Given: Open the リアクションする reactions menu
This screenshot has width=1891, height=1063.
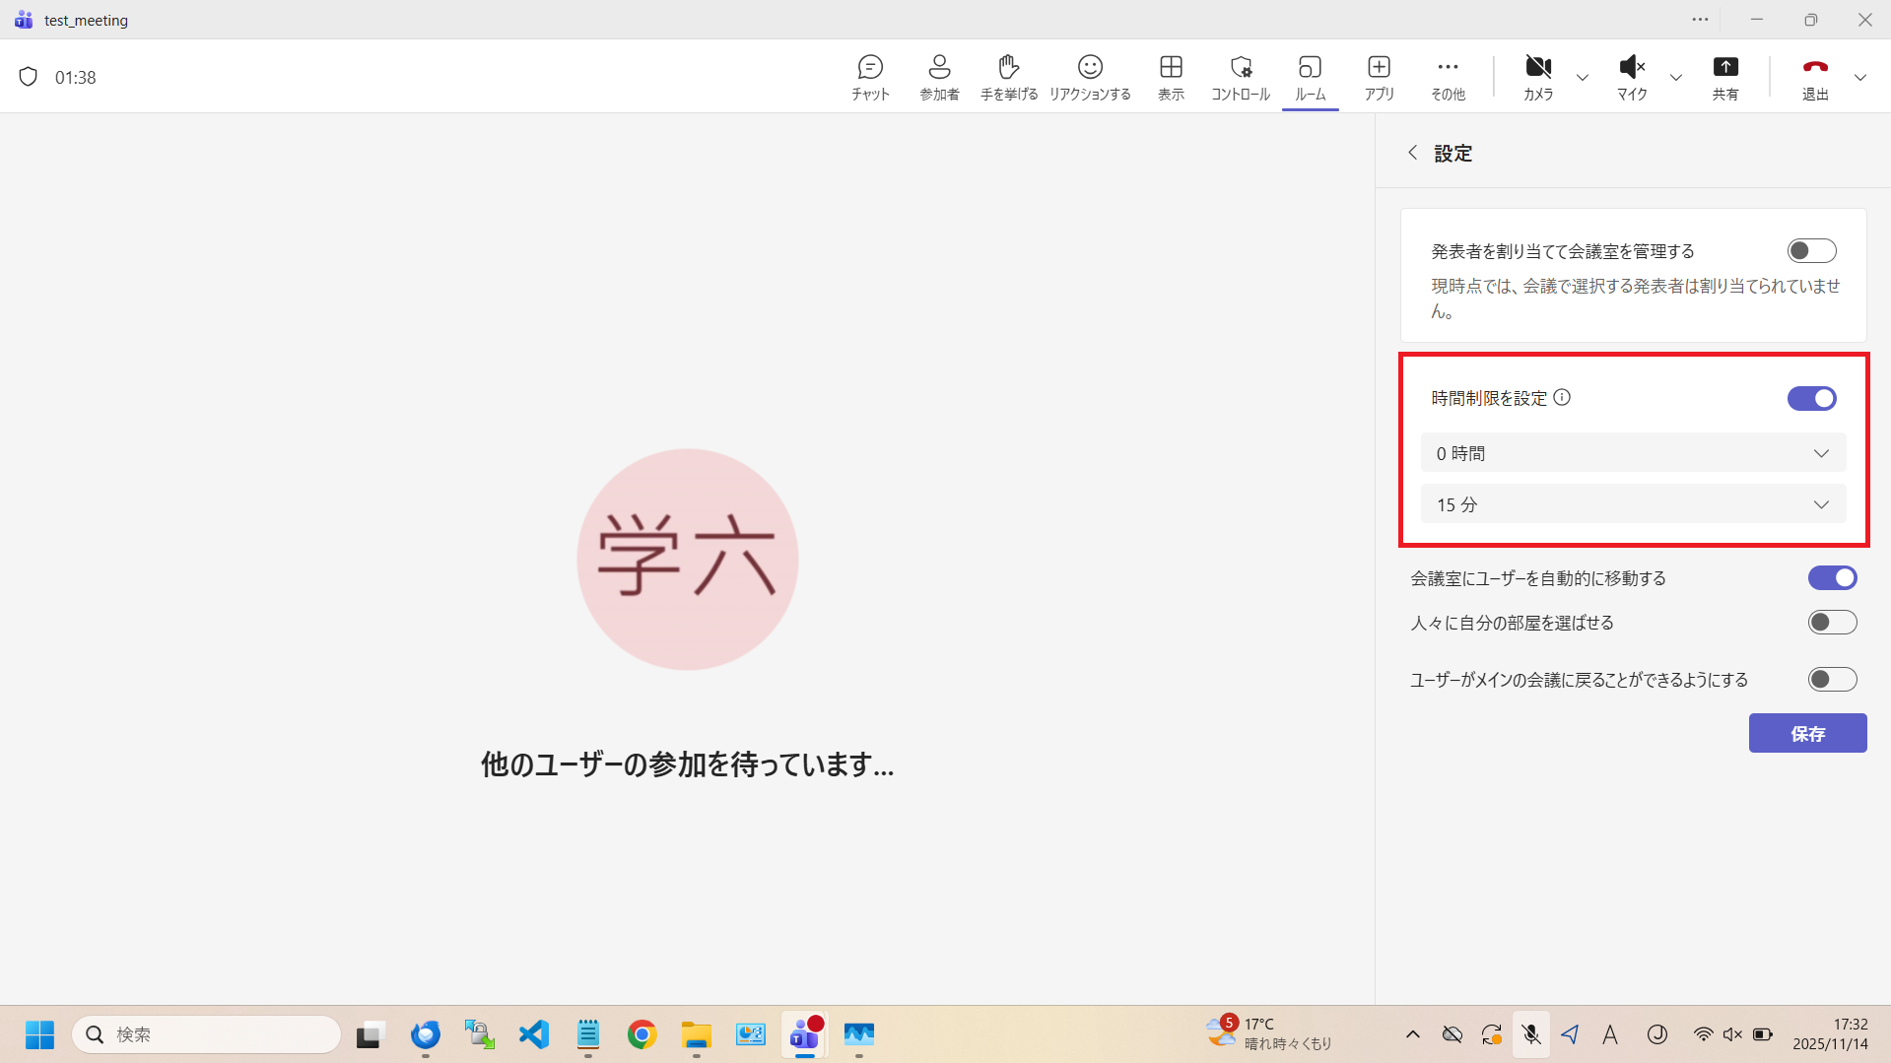Looking at the screenshot, I should point(1090,77).
